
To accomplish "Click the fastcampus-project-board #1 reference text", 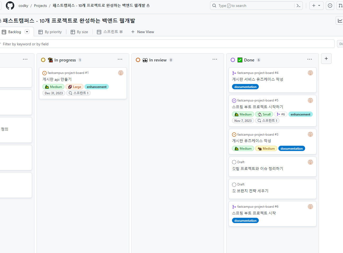I will coord(68,73).
